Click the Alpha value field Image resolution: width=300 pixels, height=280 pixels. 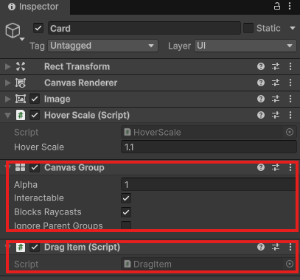click(x=209, y=184)
